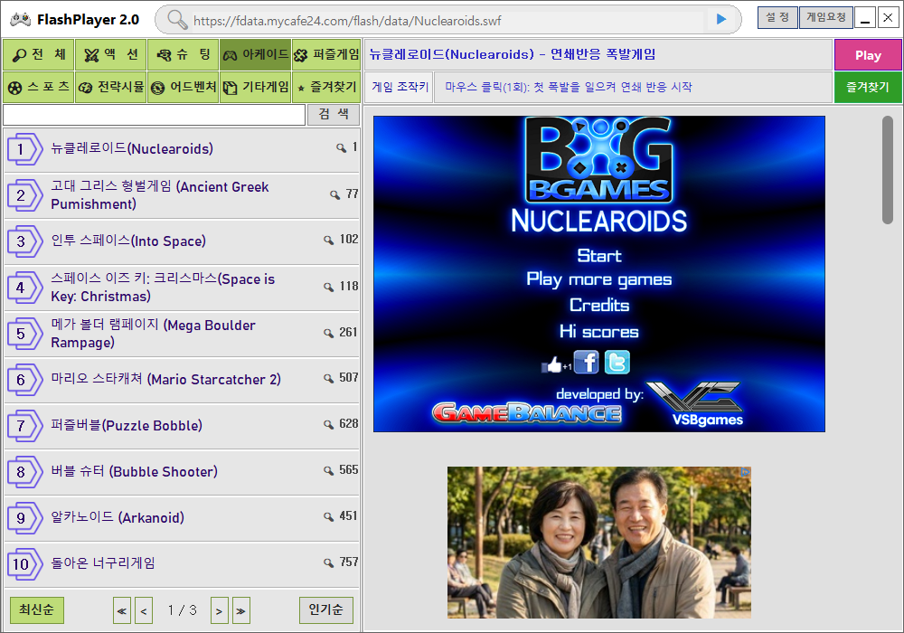Click Credits in the game menu
Screen dimensions: 904x633
tap(599, 305)
